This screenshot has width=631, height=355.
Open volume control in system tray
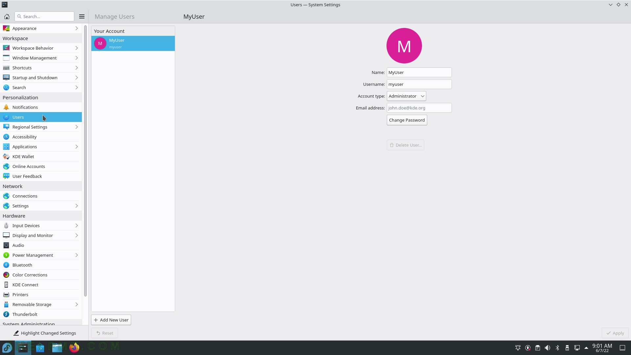coord(548,348)
